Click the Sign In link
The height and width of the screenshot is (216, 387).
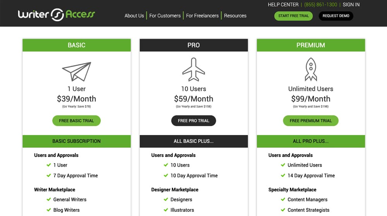[351, 5]
